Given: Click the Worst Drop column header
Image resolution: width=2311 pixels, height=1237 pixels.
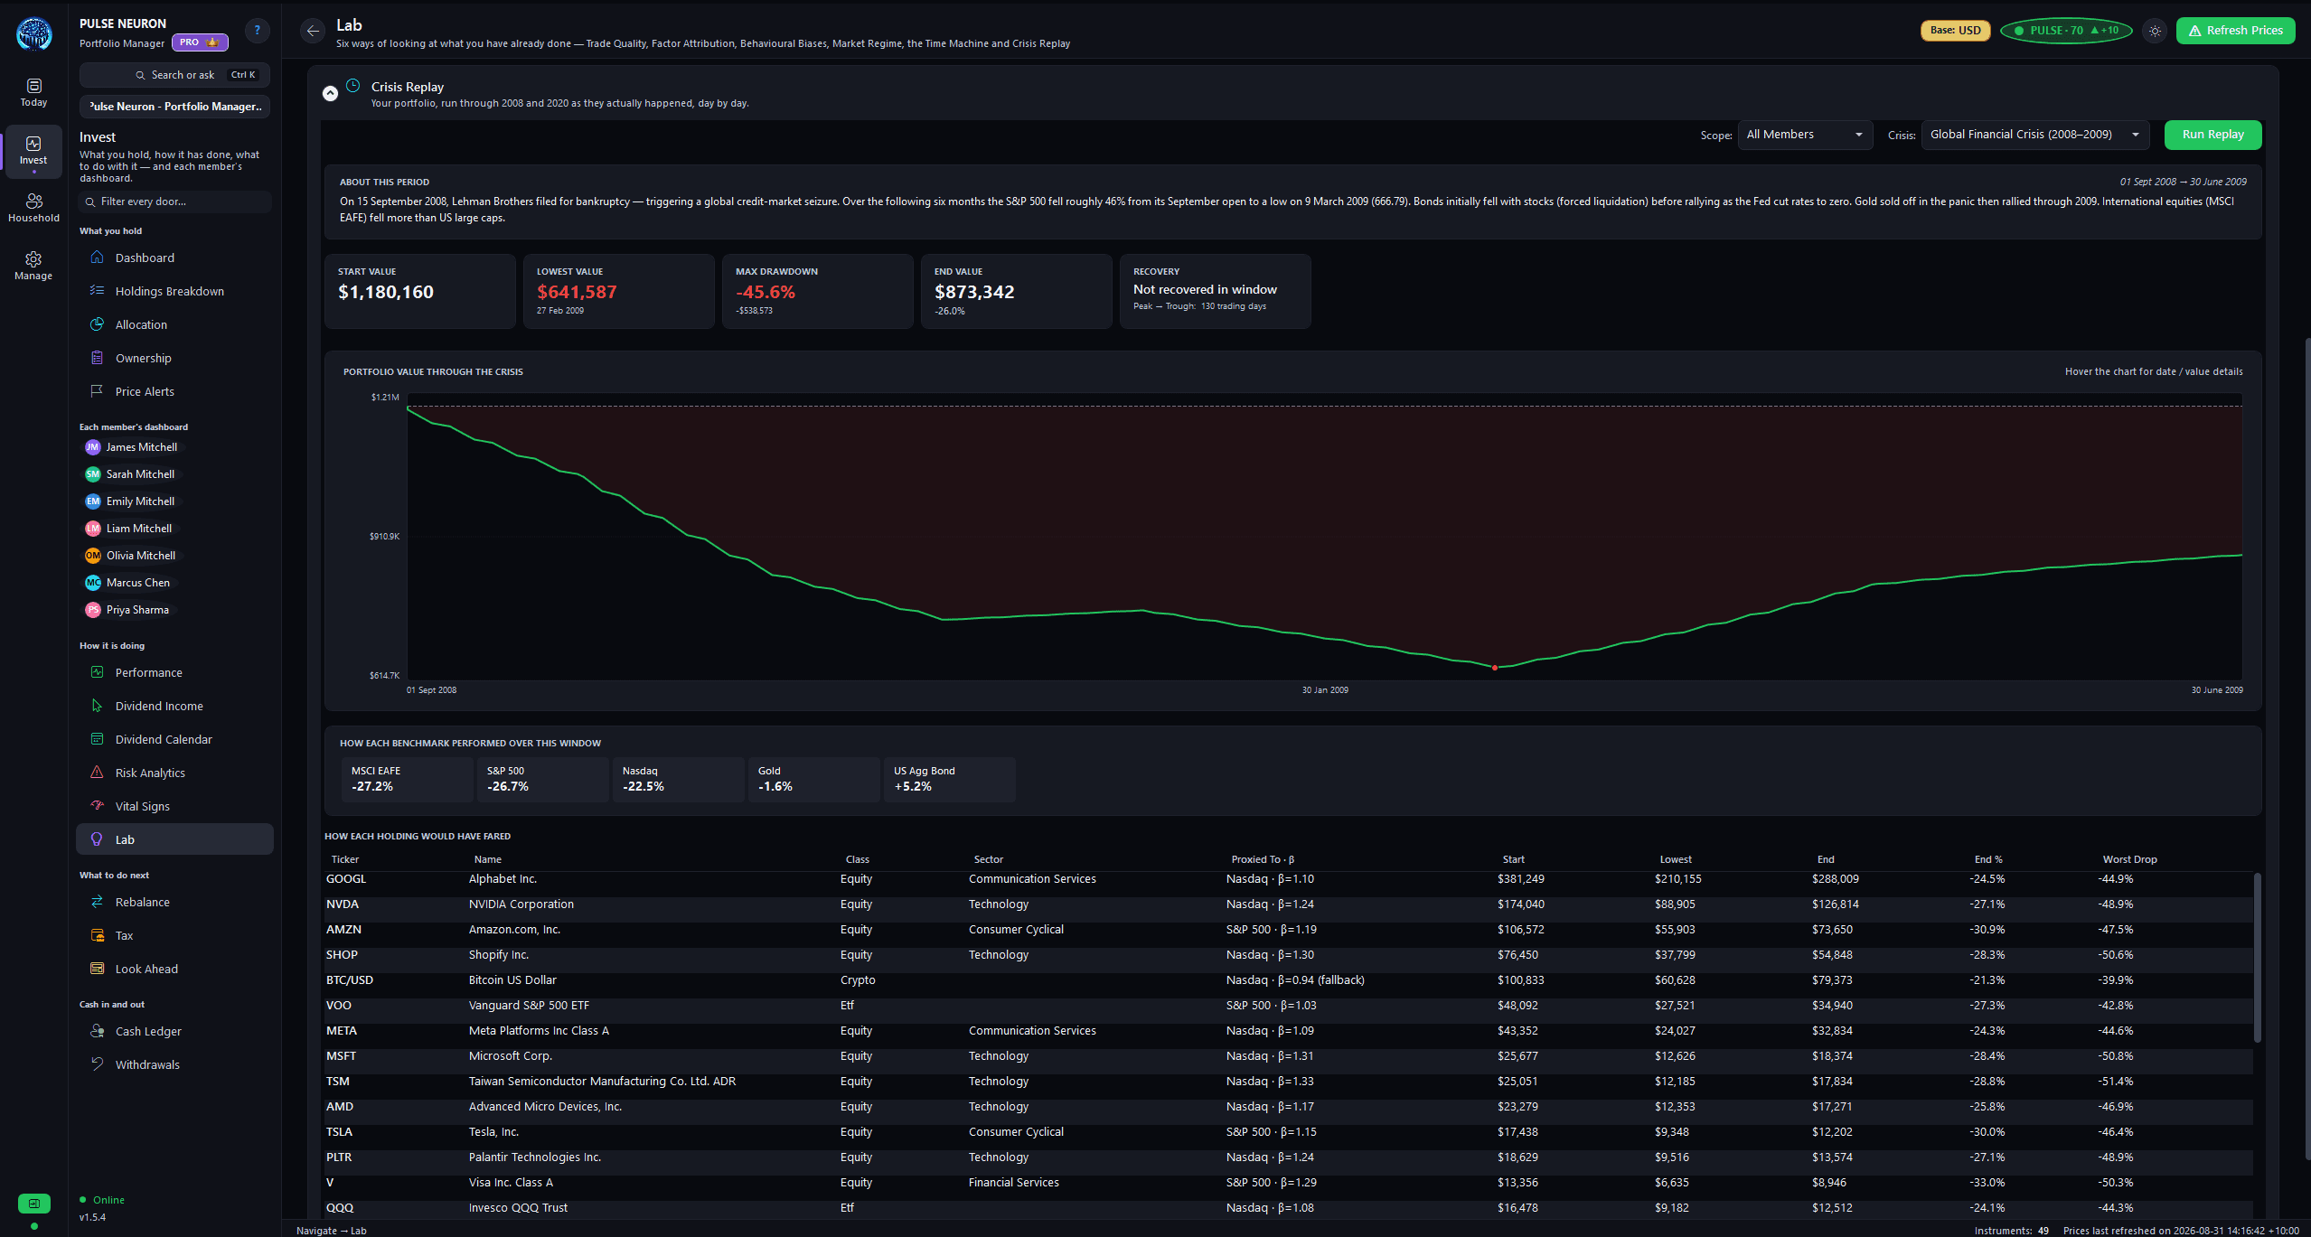Looking at the screenshot, I should pos(2129,859).
